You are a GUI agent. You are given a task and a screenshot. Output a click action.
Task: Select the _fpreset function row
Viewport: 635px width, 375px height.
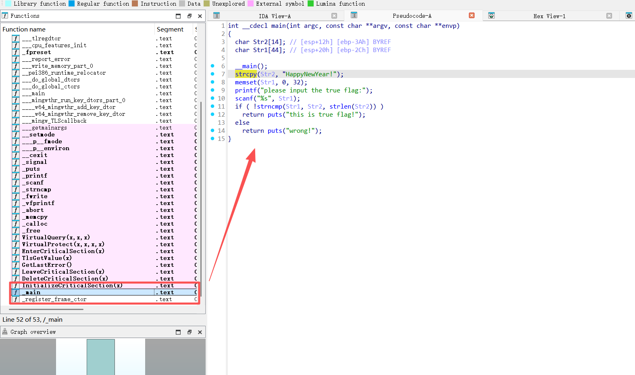pyautogui.click(x=104, y=52)
